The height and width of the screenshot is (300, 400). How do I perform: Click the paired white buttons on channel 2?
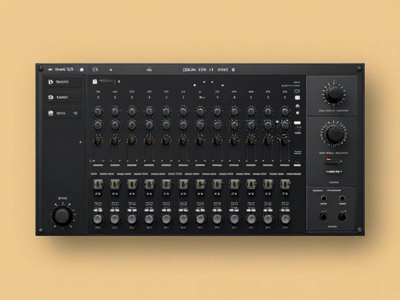point(115,210)
